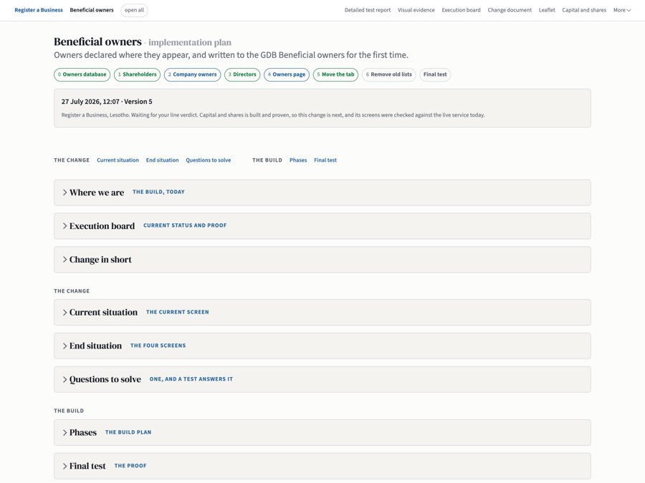This screenshot has width=645, height=483.
Task: Select the 6 Remove old lists pill
Action: [x=388, y=74]
